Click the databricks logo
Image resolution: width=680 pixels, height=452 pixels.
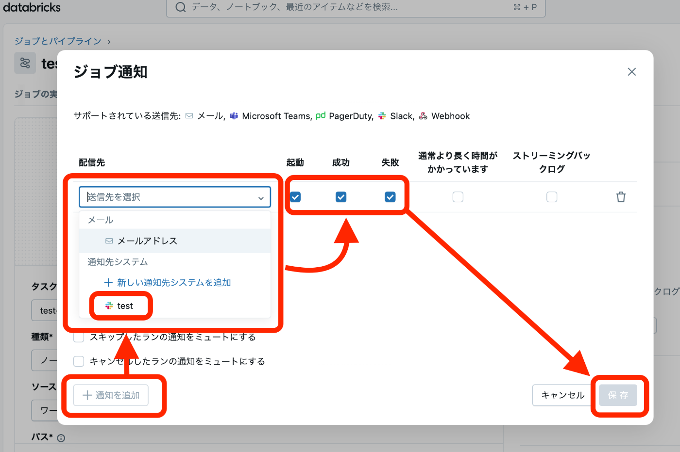[32, 7]
